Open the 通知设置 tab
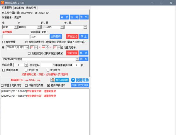The height and width of the screenshot is (135, 176). coord(31,8)
